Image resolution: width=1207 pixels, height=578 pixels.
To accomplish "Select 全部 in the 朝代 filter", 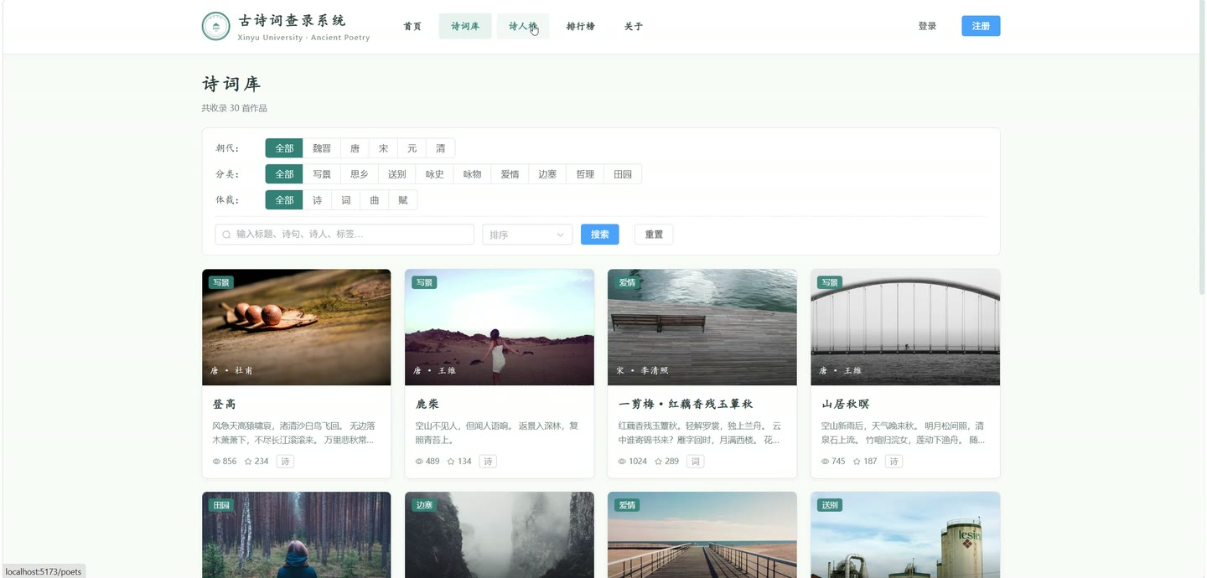I will (x=284, y=148).
